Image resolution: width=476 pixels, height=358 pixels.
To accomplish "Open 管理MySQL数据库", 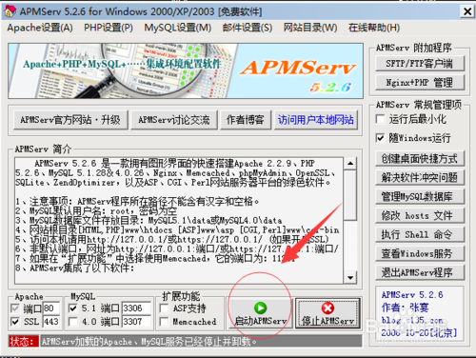I will [419, 196].
